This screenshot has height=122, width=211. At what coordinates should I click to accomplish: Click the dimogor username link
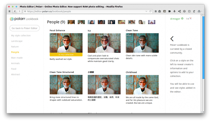point(175,19)
